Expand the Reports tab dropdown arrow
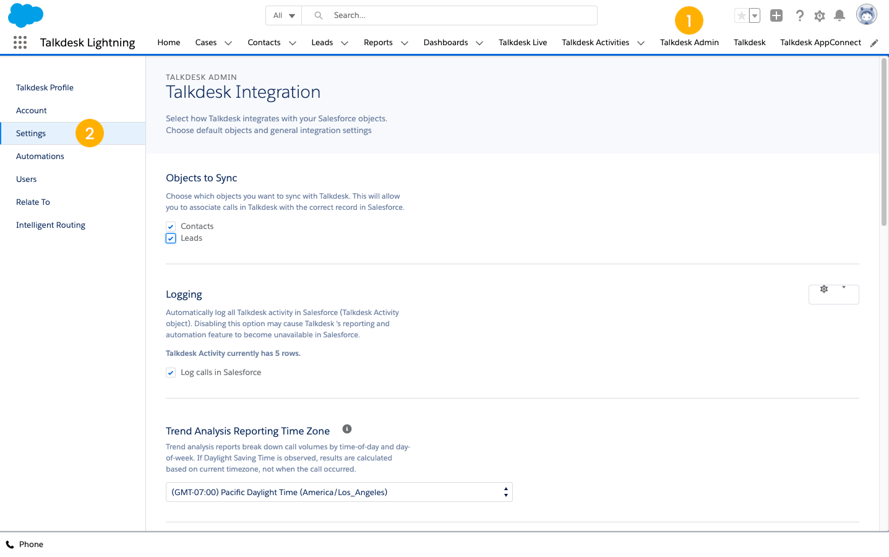The width and height of the screenshot is (889, 557). point(404,43)
